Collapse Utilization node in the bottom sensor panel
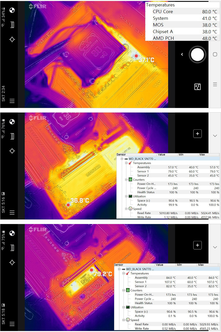The image size is (221, 332). [124, 307]
